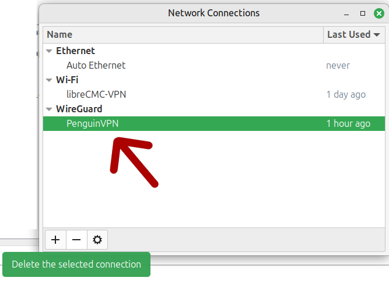Image resolution: width=389 pixels, height=281 pixels.
Task: Click the Last Used sort arrow
Action: (x=377, y=35)
